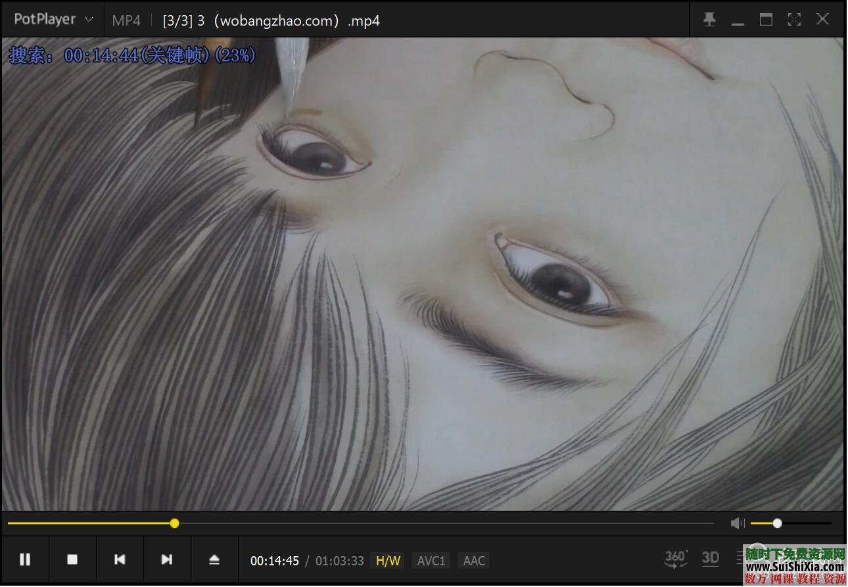Toggle 3D video mode
Screen dimensions: 848x587
pyautogui.click(x=711, y=559)
